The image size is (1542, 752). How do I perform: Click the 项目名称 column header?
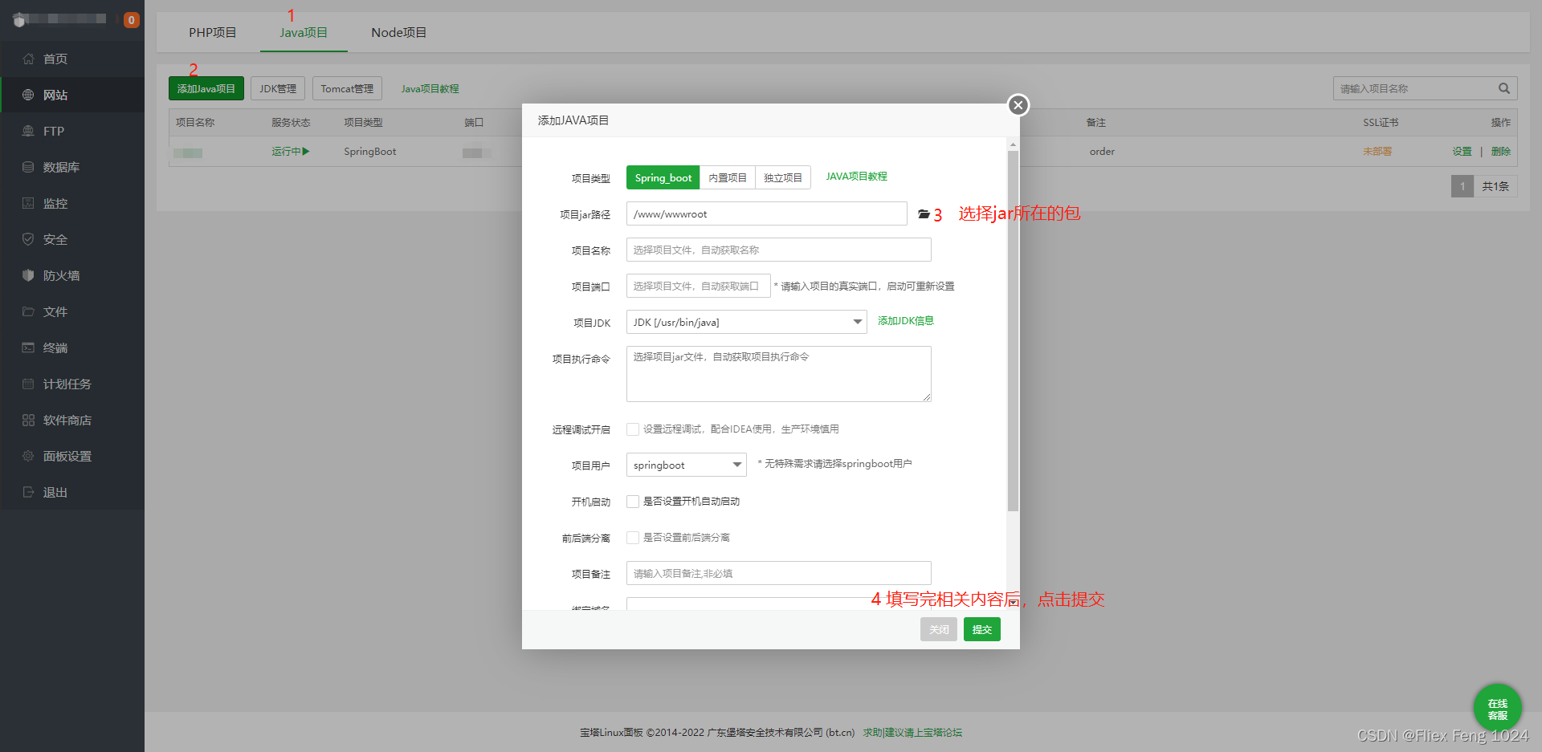point(195,123)
